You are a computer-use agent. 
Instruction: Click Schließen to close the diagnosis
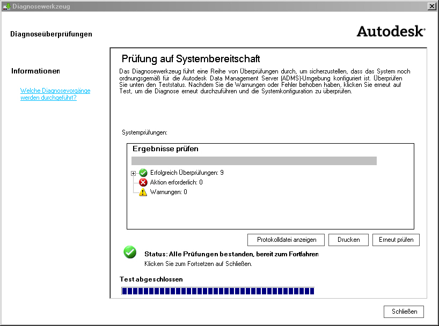pyautogui.click(x=404, y=312)
